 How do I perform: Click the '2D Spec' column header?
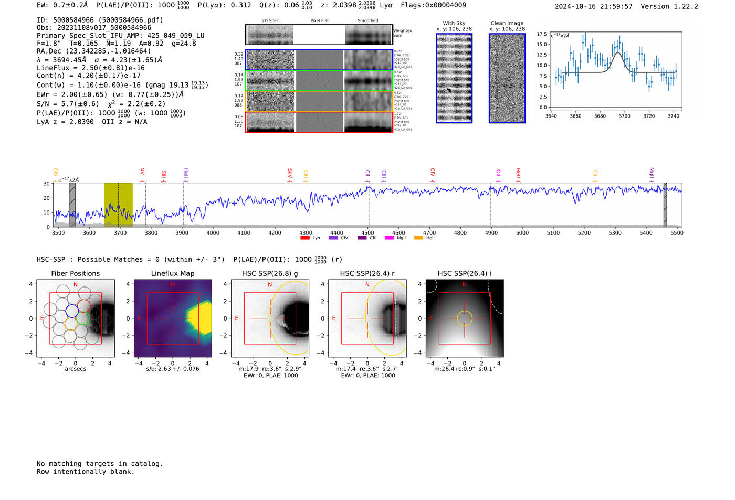(270, 21)
